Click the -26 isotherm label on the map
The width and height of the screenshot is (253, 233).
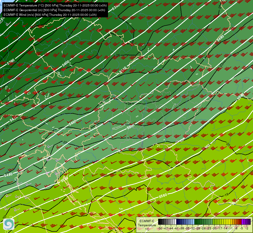[x=118, y=55]
